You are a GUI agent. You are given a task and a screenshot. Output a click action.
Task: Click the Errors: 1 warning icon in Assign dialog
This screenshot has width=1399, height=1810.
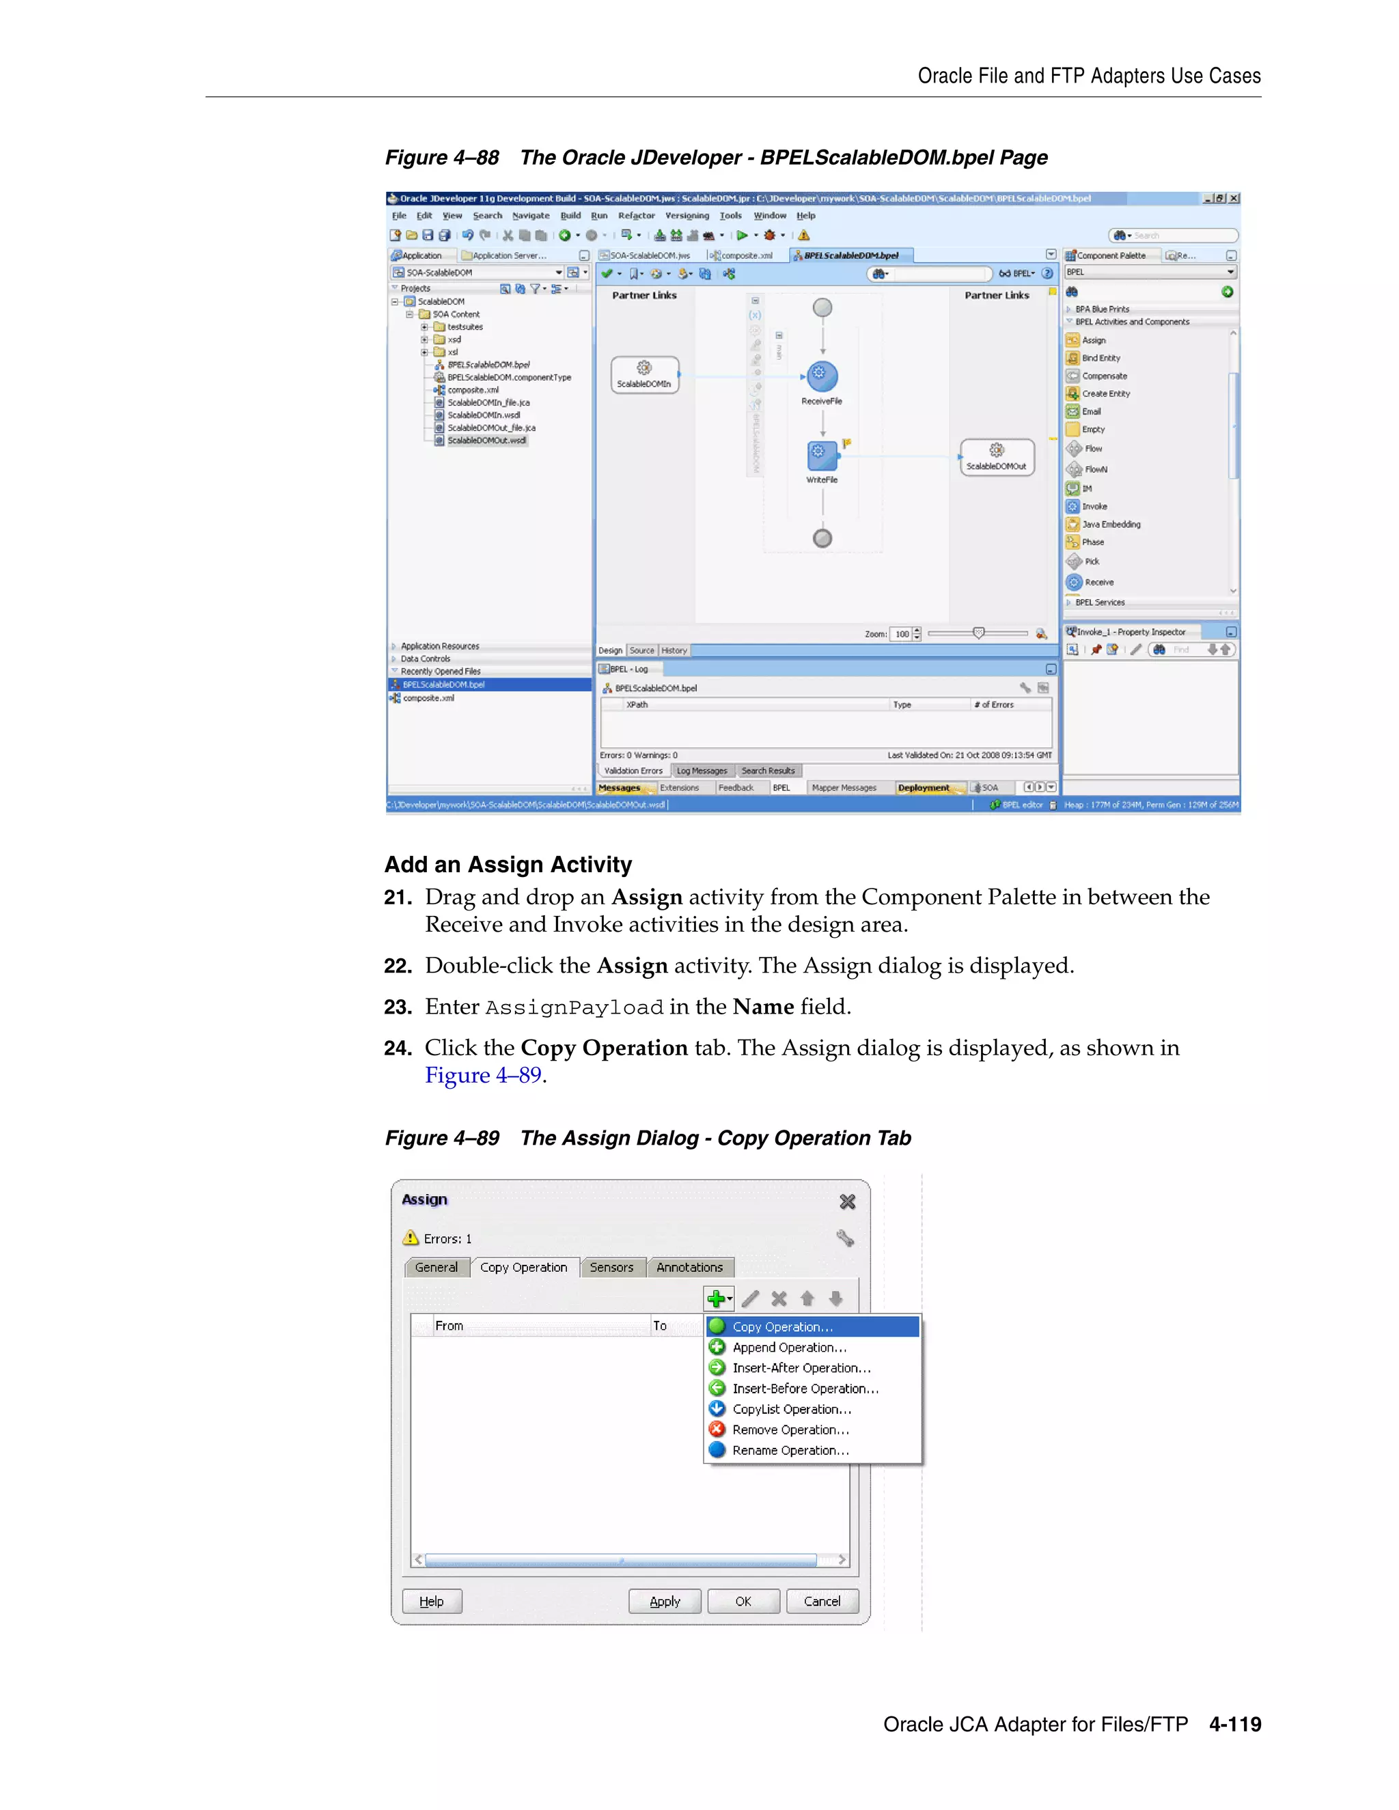pos(411,1238)
